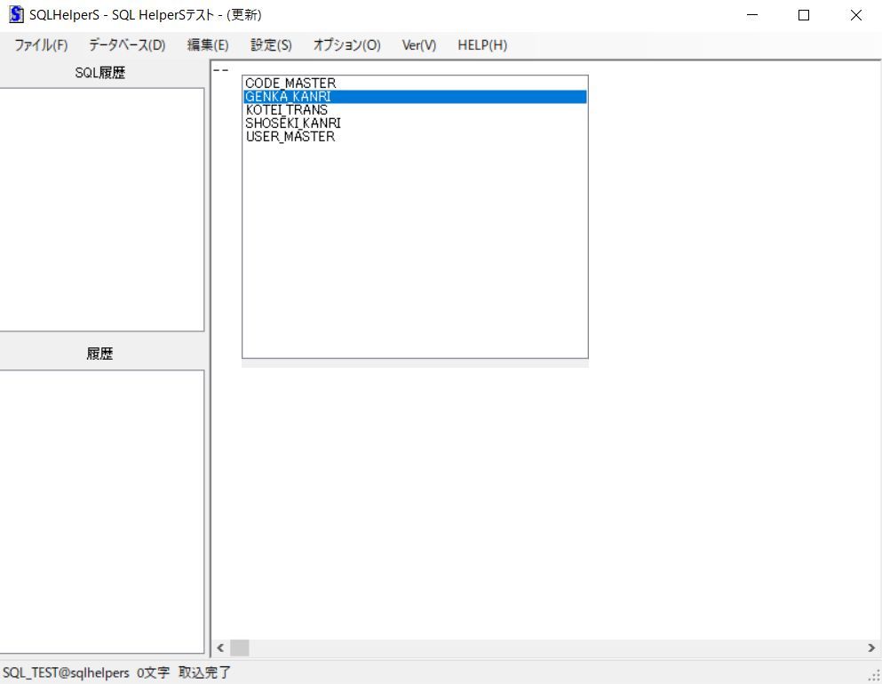Viewport: 882px width, 684px height.
Task: Select CODE_MASTER in the table list
Action: (415, 84)
